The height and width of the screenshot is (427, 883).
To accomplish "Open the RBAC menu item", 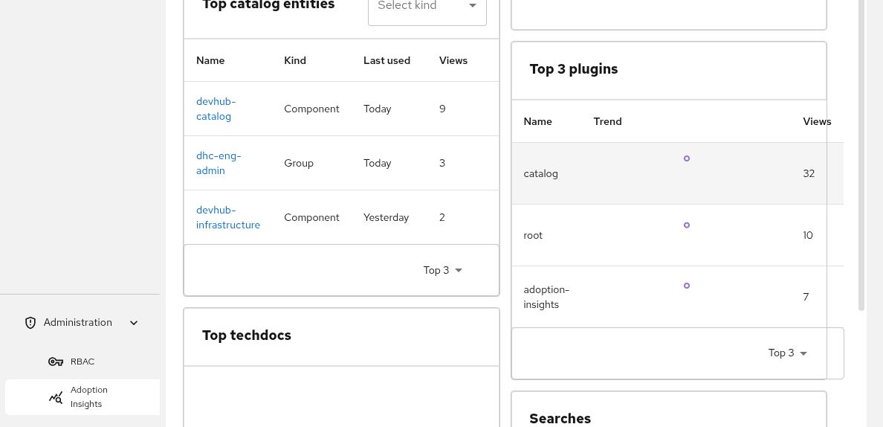I will (x=82, y=362).
